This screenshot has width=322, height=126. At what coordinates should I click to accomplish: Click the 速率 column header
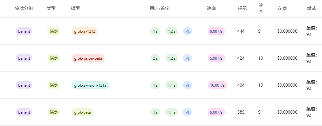(211, 8)
